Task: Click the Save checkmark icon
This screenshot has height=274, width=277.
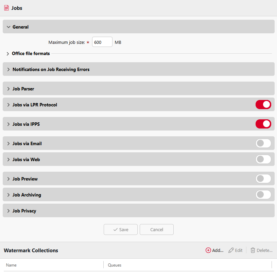Action: pyautogui.click(x=115, y=229)
